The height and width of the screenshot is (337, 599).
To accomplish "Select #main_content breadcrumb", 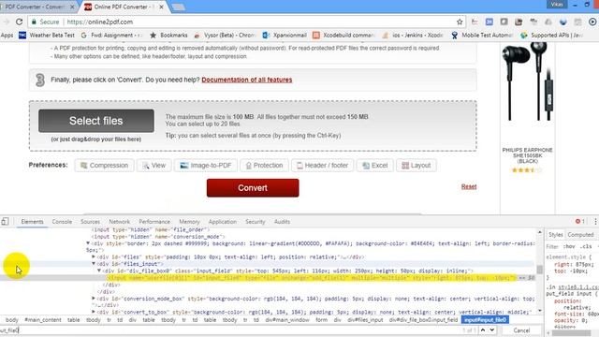I will 43,320.
